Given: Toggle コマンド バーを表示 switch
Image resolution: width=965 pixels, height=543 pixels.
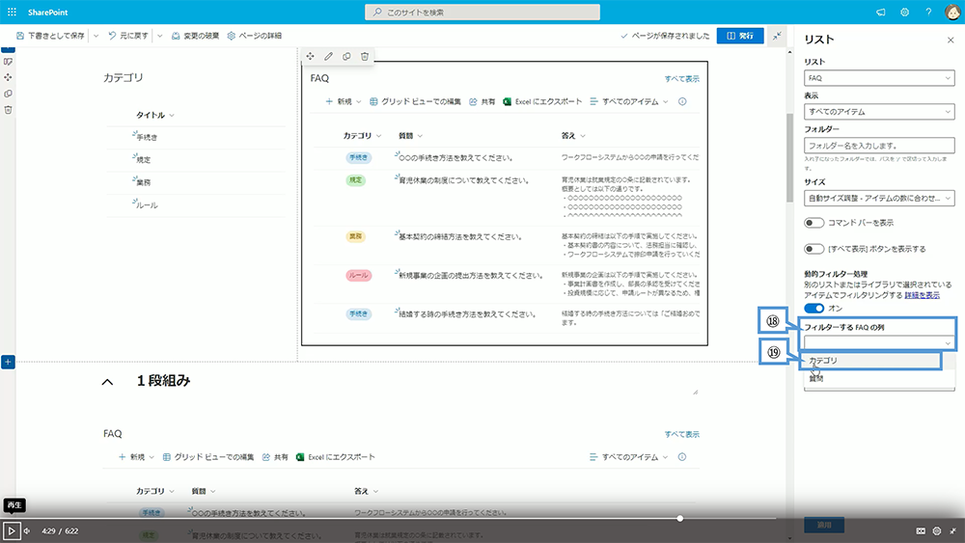Looking at the screenshot, I should tap(813, 223).
